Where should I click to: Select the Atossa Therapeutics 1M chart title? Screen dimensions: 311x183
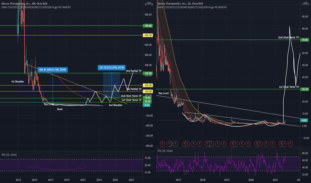(24, 4)
